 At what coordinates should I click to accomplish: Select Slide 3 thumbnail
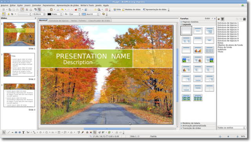click(19, 95)
